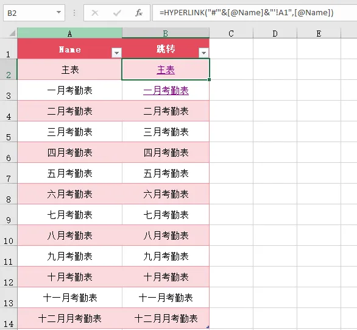Image resolution: width=357 pixels, height=330 pixels.
Task: Select row 4 header
Action: (x=9, y=111)
